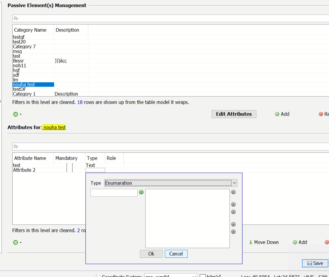Click the move value up icon
This screenshot has height=277, width=329.
[x=234, y=212]
